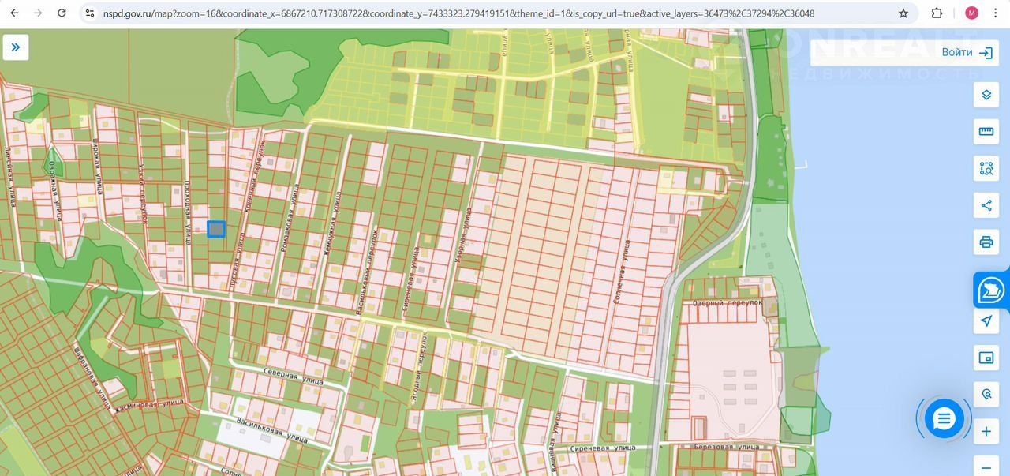The height and width of the screenshot is (476, 1010).
Task: Open the overview mini-map window
Action: [986, 358]
